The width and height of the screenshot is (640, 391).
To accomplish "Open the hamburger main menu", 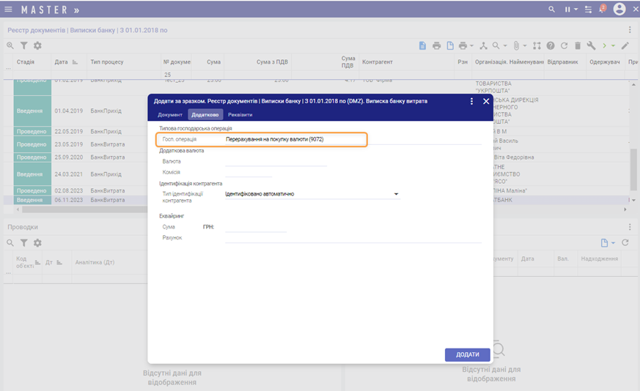I will (x=9, y=10).
